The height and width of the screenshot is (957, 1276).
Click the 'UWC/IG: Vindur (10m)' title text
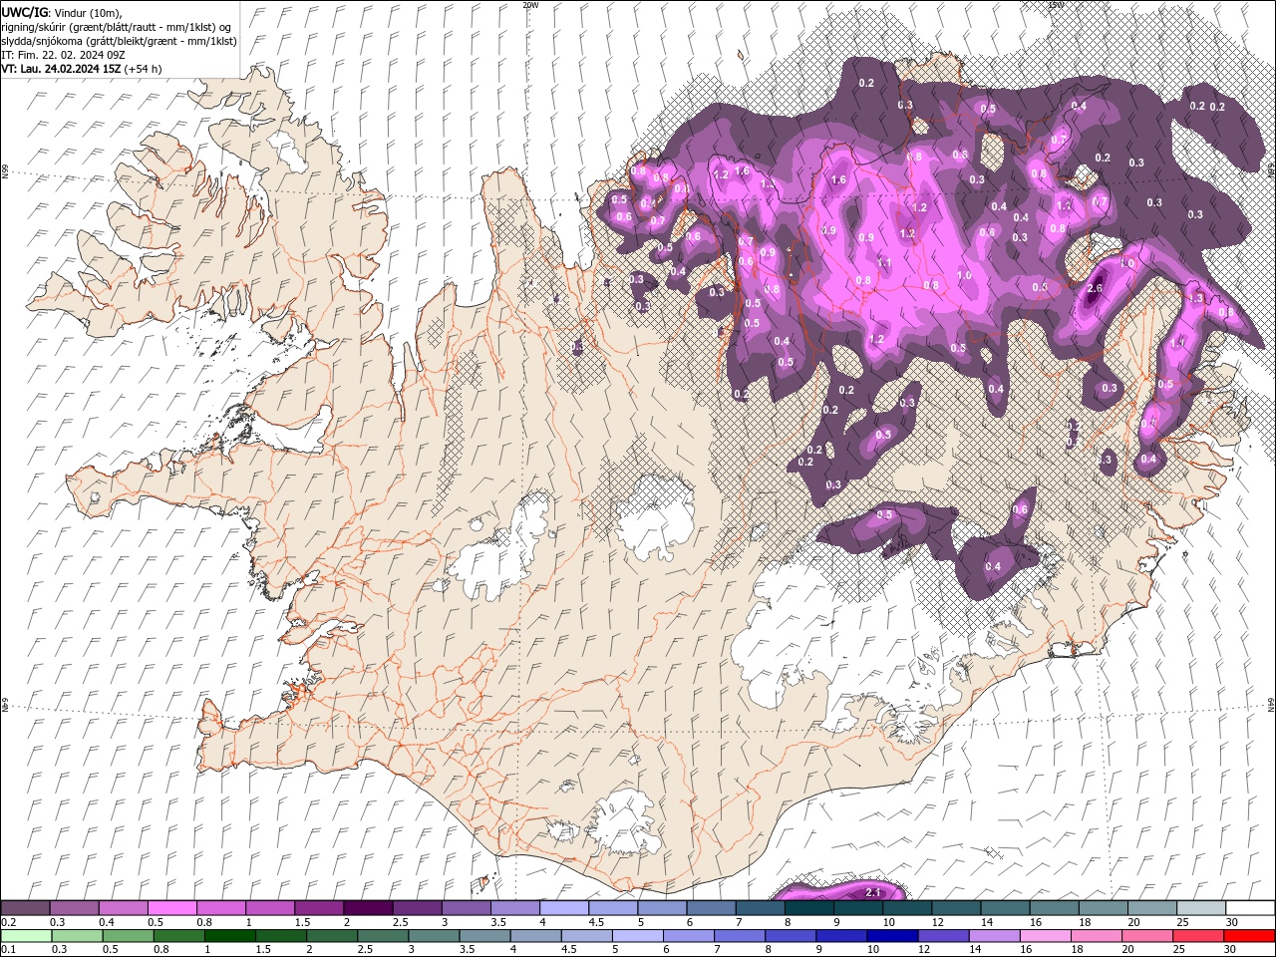[62, 12]
